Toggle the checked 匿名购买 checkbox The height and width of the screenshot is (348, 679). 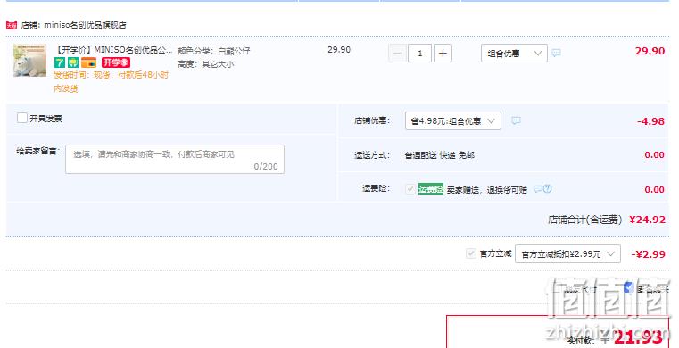click(629, 288)
